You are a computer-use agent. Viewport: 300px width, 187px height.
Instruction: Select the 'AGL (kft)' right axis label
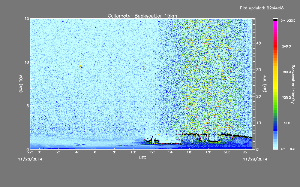265,84
